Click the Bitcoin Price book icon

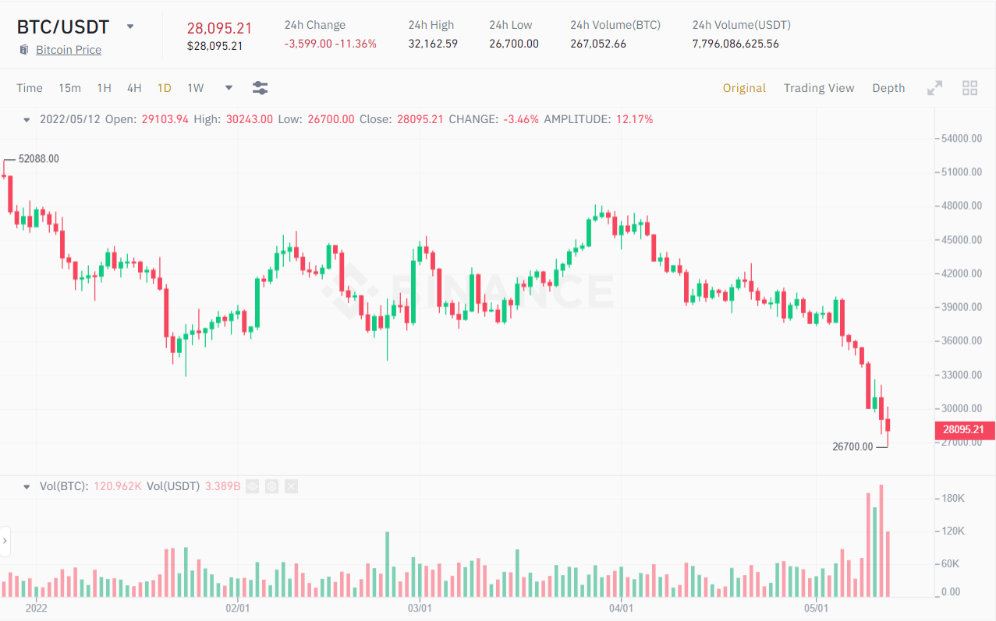click(23, 50)
